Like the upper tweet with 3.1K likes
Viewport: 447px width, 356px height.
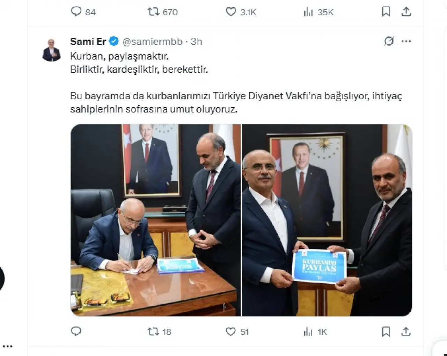(x=241, y=12)
